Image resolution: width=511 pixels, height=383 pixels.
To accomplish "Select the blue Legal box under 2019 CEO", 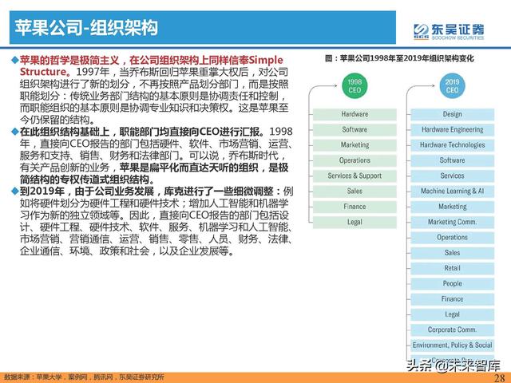I will tap(453, 314).
